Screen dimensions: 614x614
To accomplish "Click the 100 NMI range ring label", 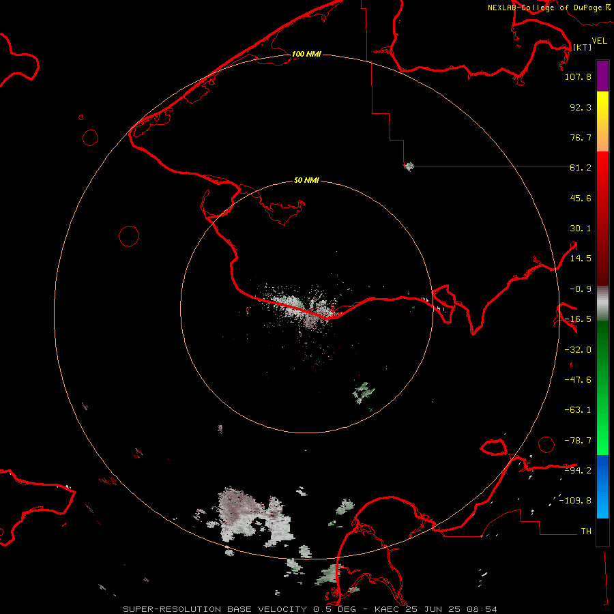I will pos(306,54).
